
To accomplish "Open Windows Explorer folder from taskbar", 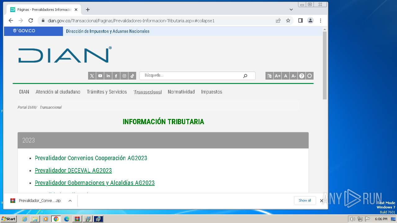I will pos(35,219).
